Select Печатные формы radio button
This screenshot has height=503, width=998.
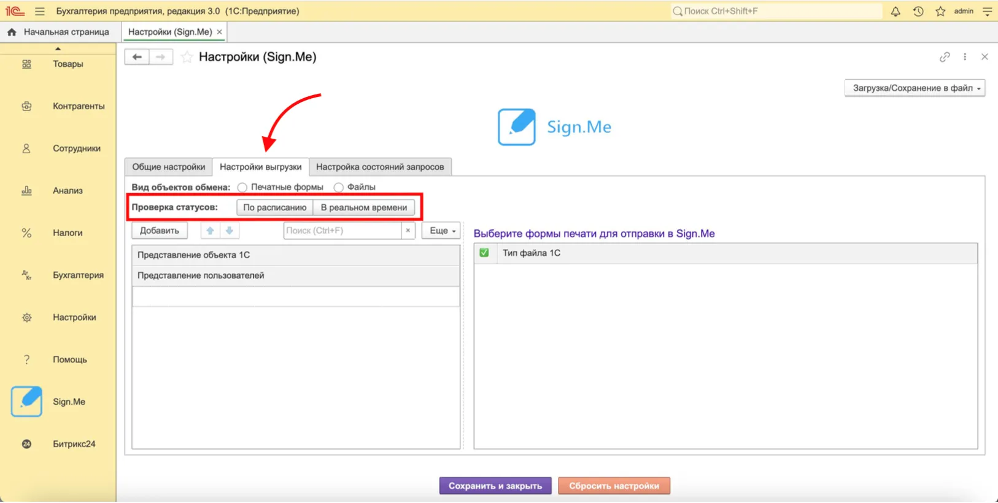point(242,187)
